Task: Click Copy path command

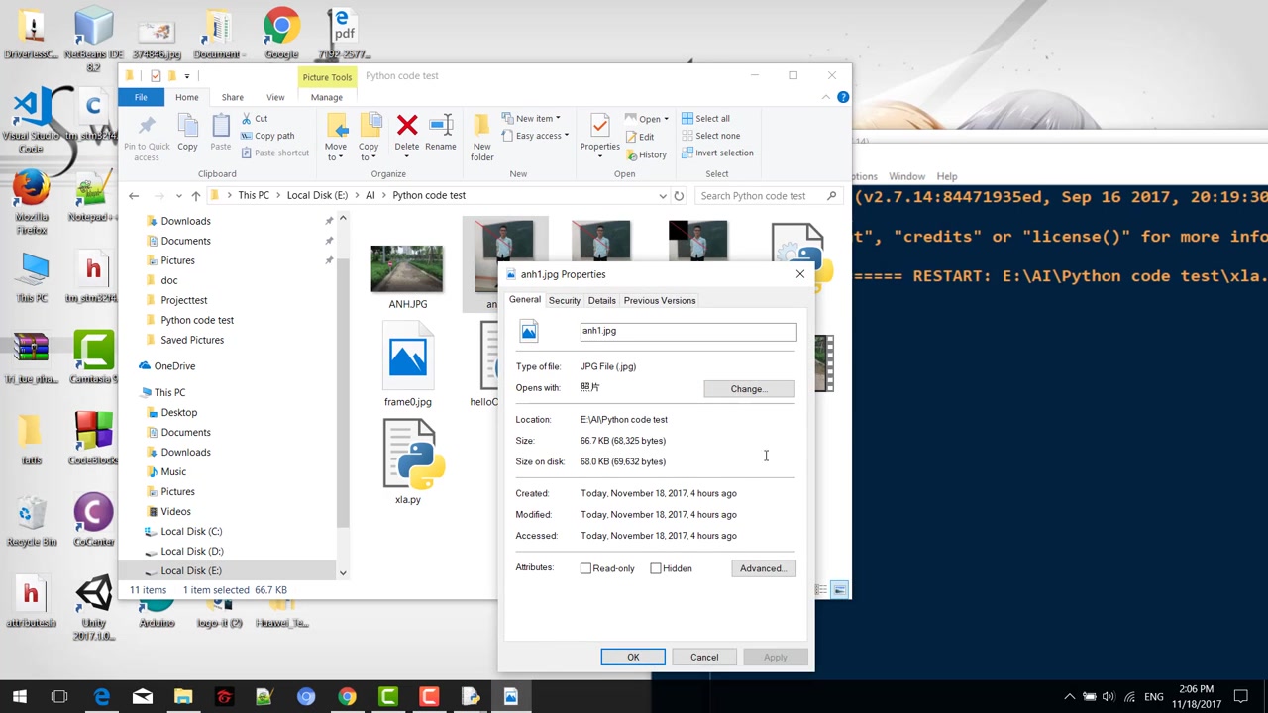Action: [x=266, y=136]
